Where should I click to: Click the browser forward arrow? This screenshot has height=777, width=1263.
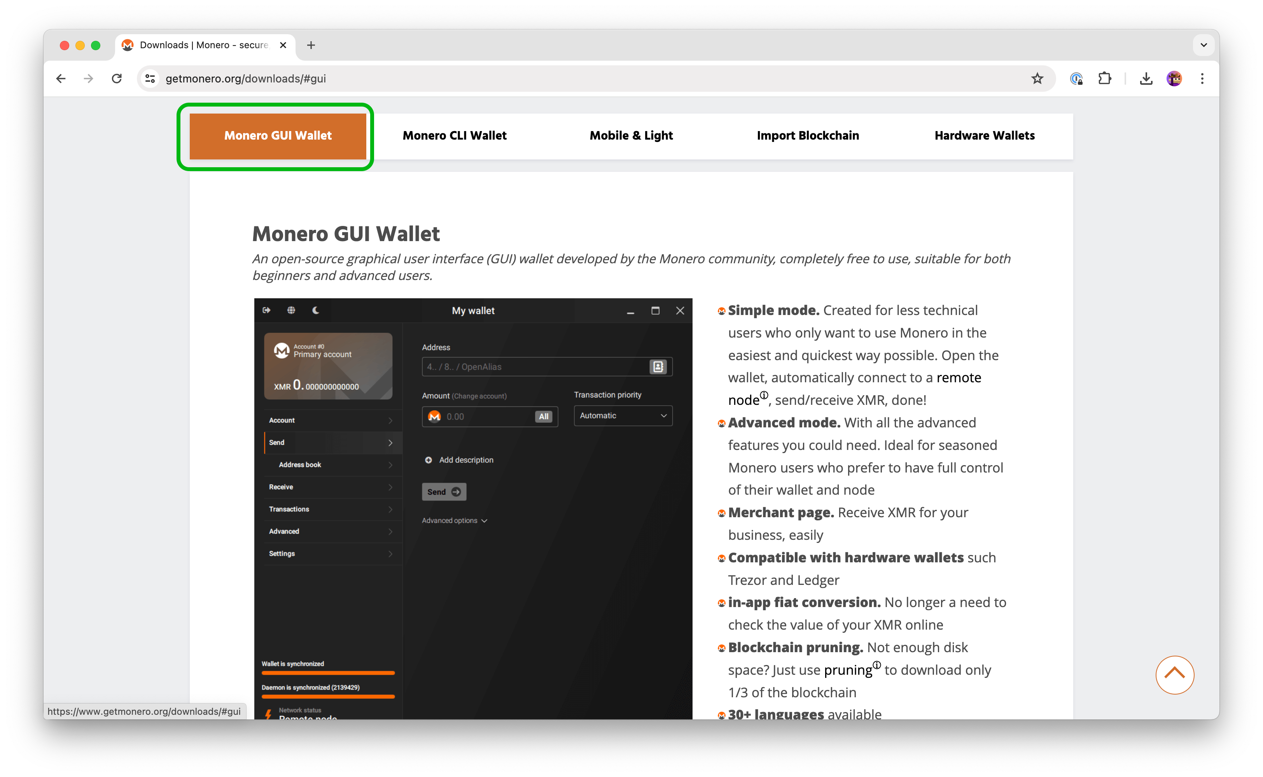point(88,79)
